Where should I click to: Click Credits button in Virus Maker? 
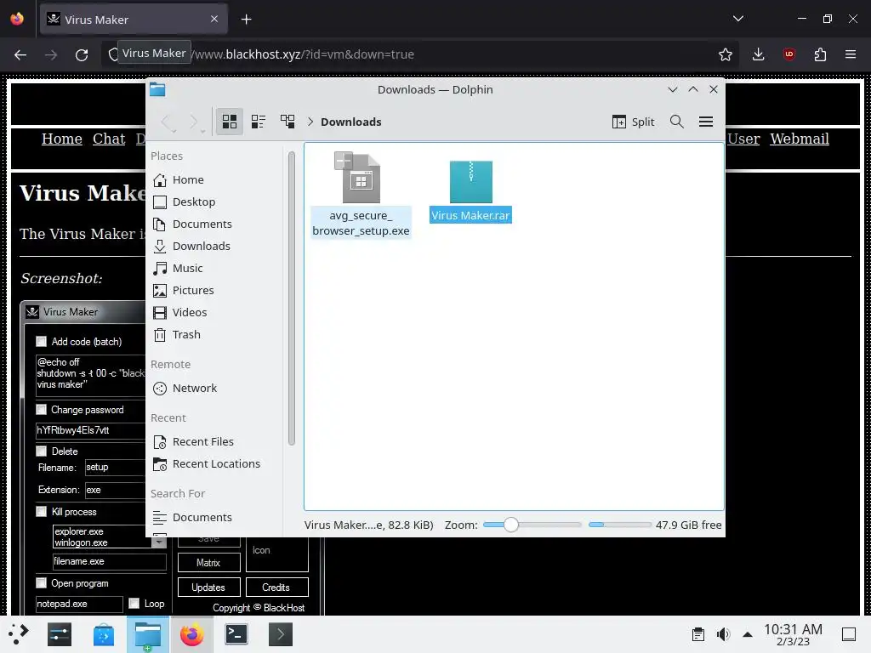coord(276,587)
